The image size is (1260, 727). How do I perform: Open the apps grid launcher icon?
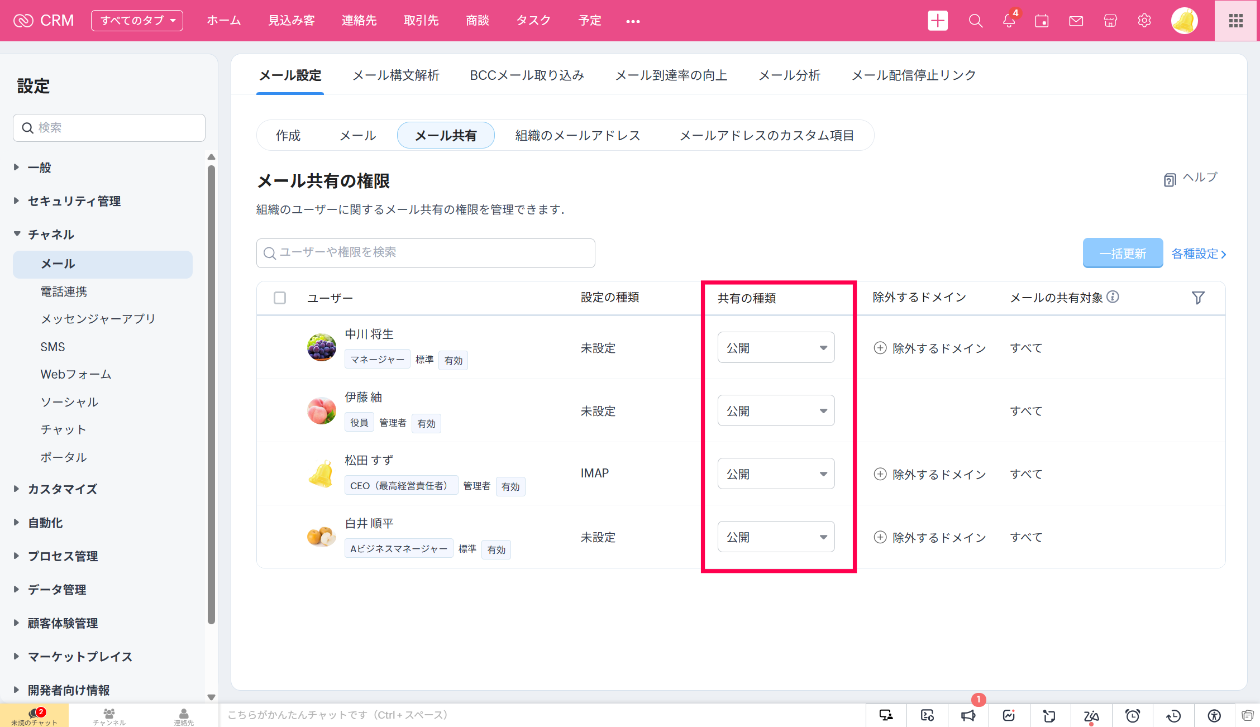coord(1235,21)
